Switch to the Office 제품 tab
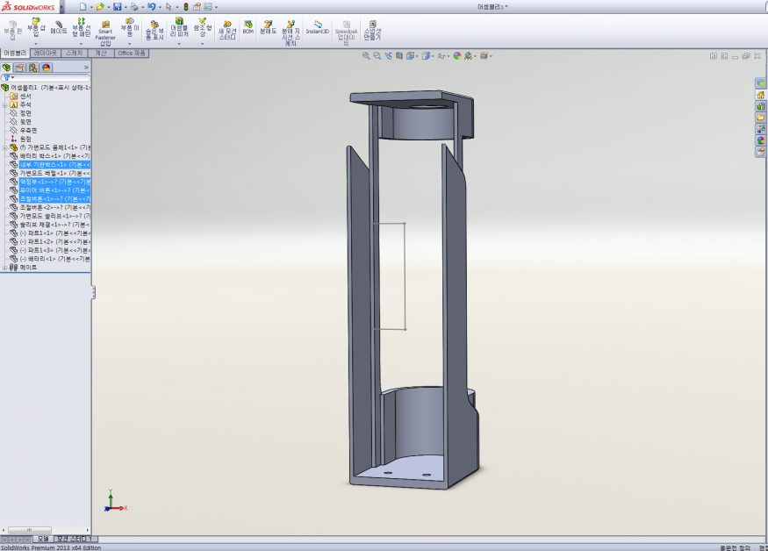 click(132, 53)
